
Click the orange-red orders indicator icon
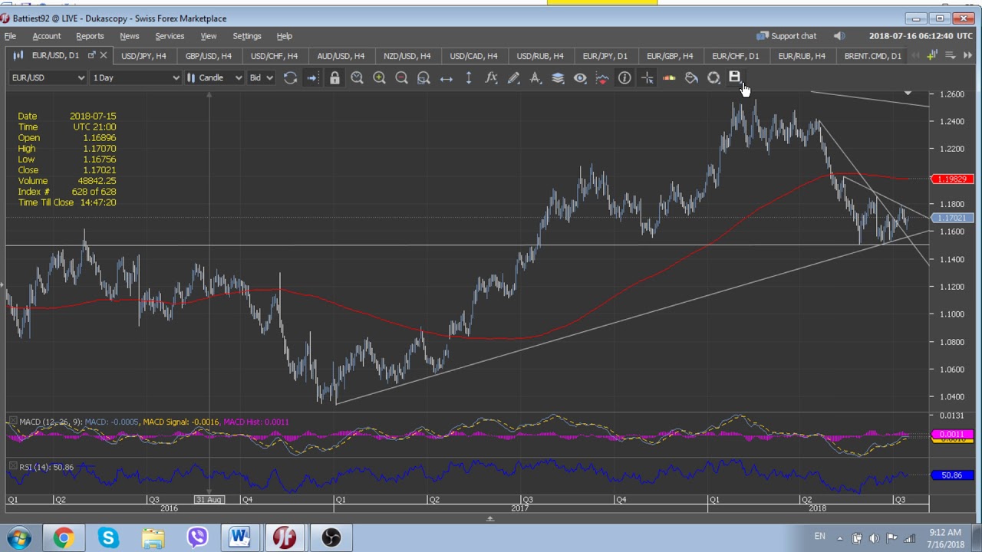[669, 77]
